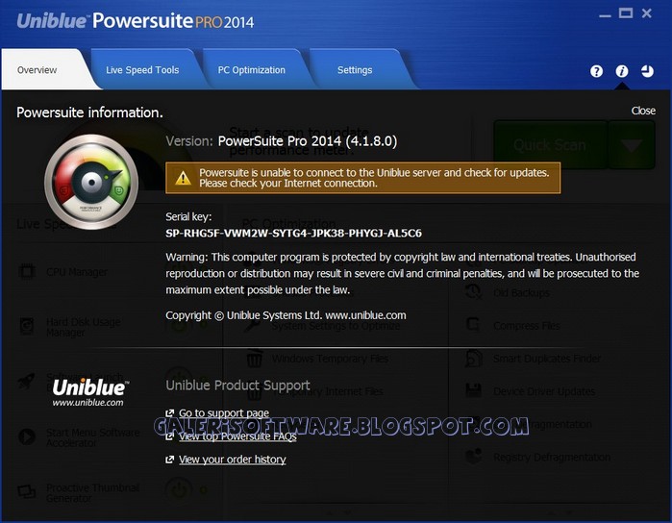Click the Windows Temporary Files trash icon
The height and width of the screenshot is (523, 672).
[x=255, y=358]
